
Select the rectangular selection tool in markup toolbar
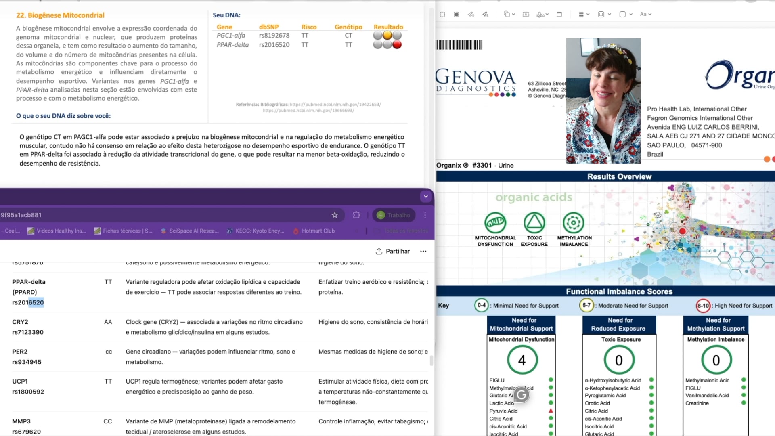pos(442,14)
